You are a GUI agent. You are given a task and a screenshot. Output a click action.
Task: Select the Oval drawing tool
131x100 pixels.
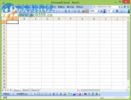(x=42, y=94)
